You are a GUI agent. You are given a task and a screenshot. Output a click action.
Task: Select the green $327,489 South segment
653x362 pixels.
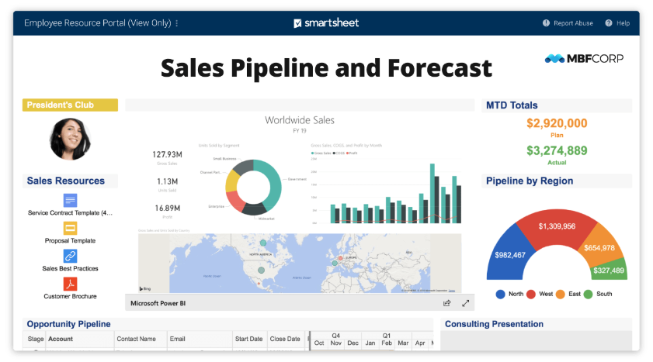pyautogui.click(x=609, y=271)
